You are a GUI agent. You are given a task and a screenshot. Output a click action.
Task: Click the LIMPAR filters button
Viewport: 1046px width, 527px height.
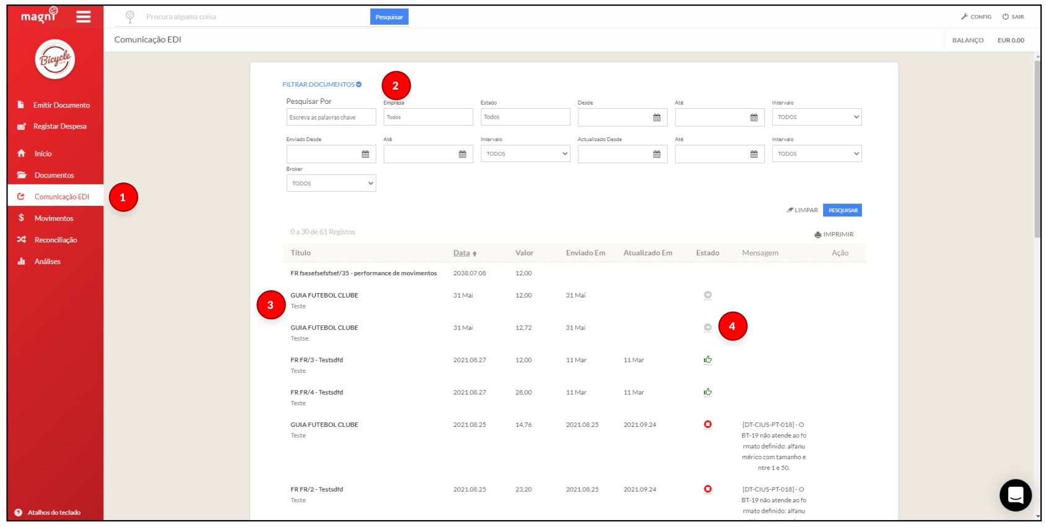click(x=802, y=210)
